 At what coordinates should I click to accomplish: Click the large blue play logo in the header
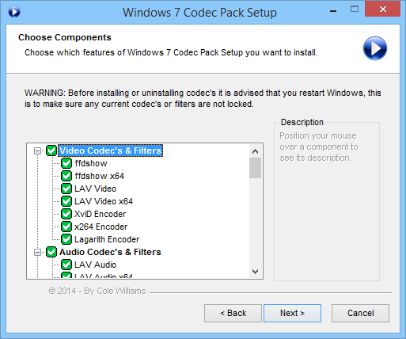(x=375, y=48)
